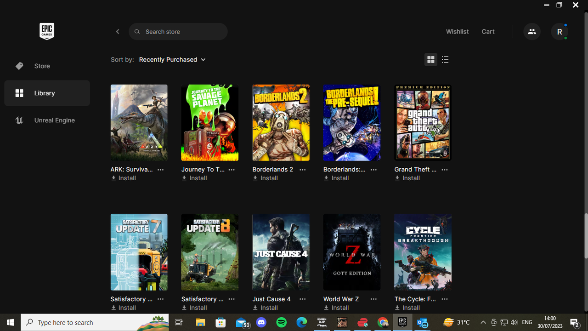The height and width of the screenshot is (331, 588).
Task: Open the Wishlist page
Action: pyautogui.click(x=457, y=32)
